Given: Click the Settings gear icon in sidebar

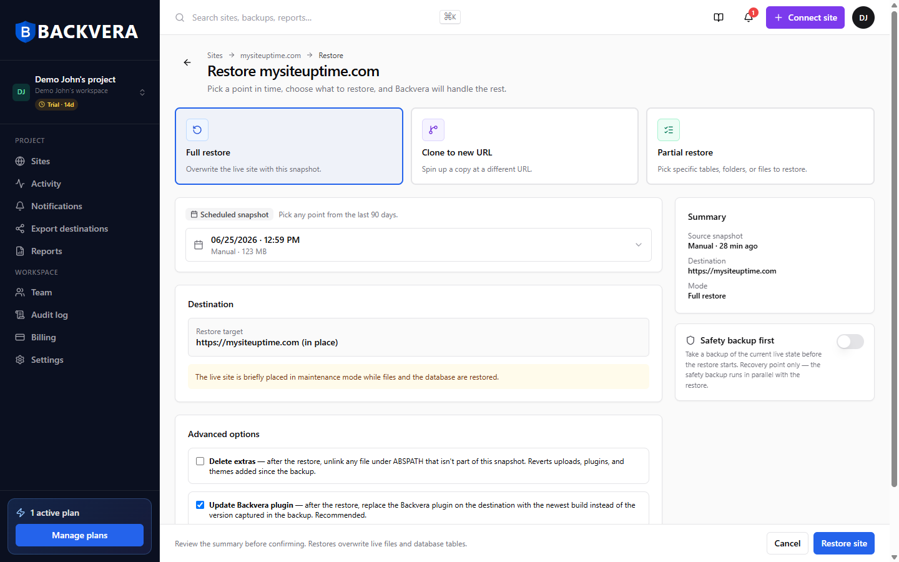Looking at the screenshot, I should [20, 360].
